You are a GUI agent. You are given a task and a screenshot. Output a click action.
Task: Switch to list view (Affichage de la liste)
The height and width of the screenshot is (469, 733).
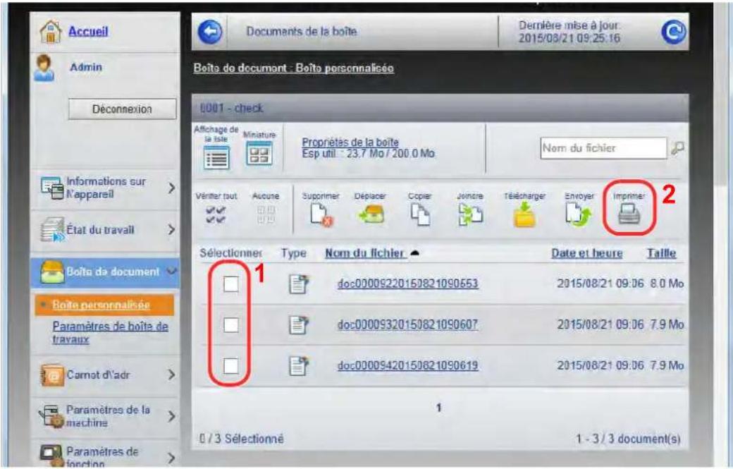(x=216, y=157)
